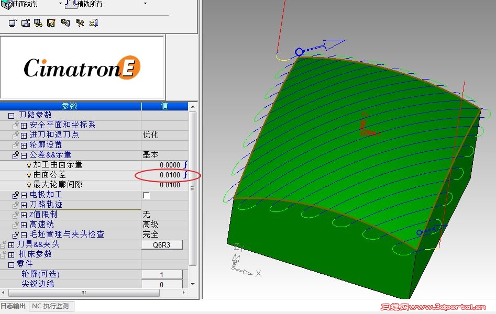The image size is (496, 314).
Task: Click the 无 value for Z值限制
Action: (x=147, y=215)
